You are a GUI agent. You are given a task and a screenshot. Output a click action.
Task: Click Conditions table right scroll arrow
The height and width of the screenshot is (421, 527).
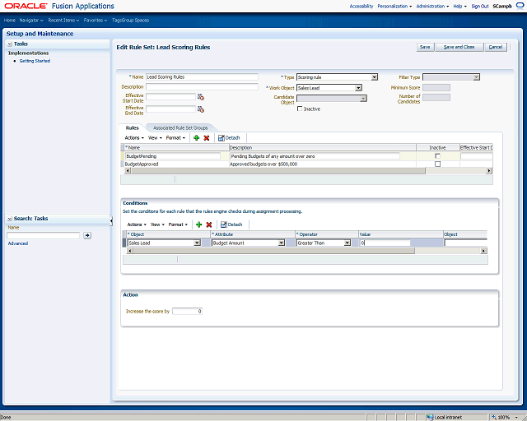click(x=483, y=251)
